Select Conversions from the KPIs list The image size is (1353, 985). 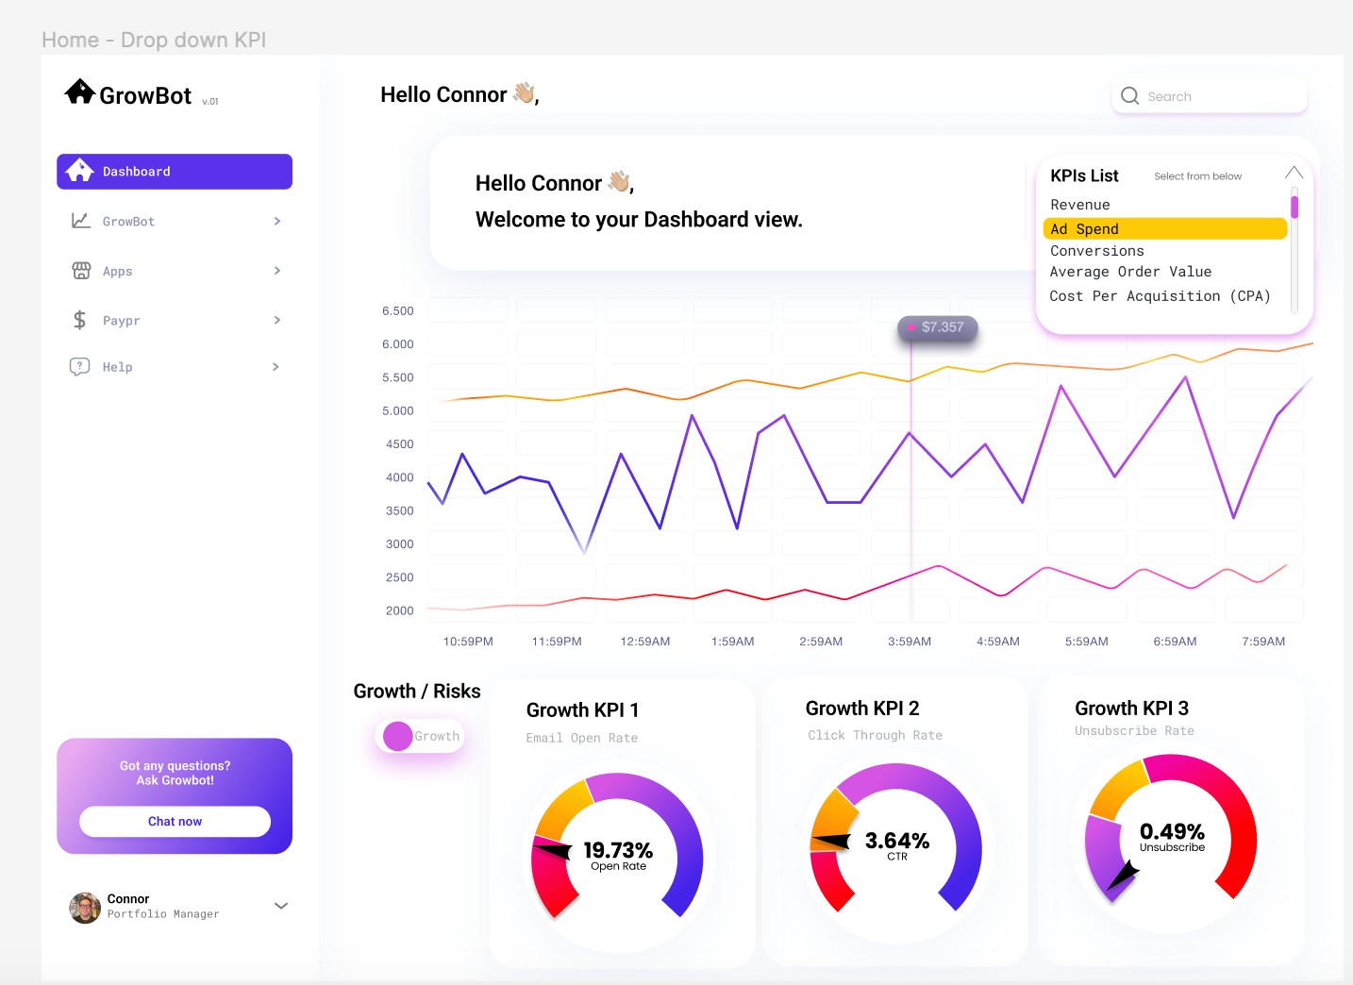coord(1096,251)
